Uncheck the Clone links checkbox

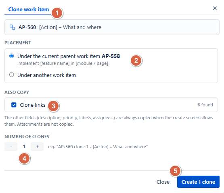pyautogui.click(x=14, y=105)
